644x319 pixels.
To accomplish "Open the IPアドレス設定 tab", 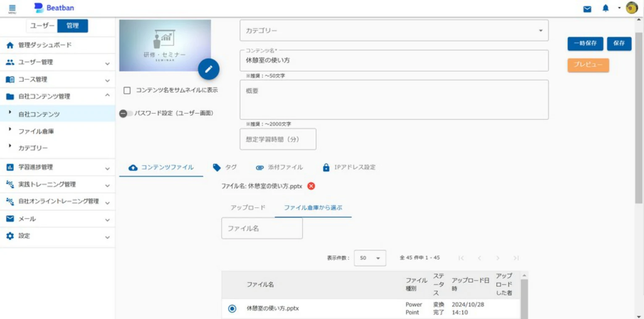I will click(x=349, y=167).
